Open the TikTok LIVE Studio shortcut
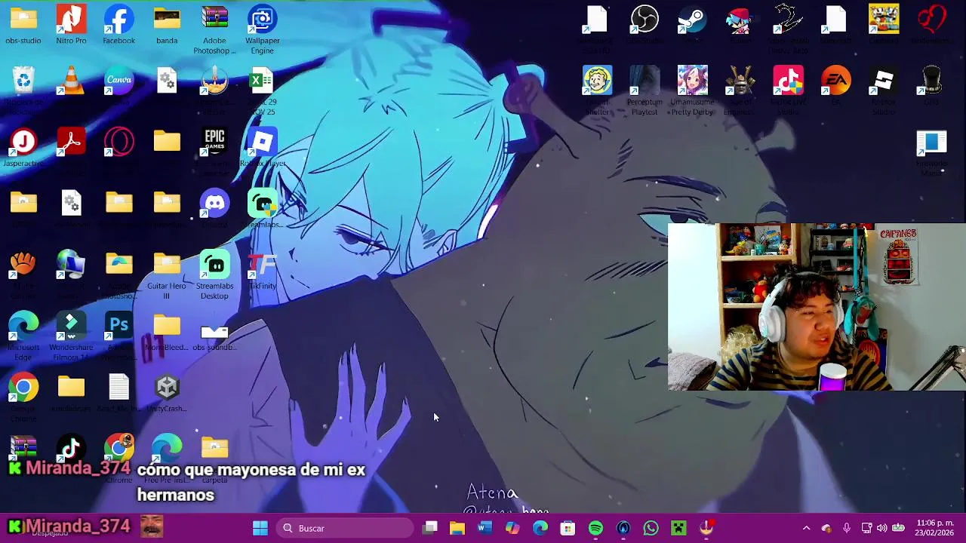This screenshot has height=543, width=966. pos(788,80)
